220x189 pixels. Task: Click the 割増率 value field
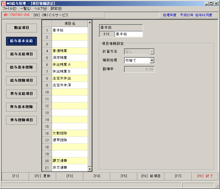(139, 69)
